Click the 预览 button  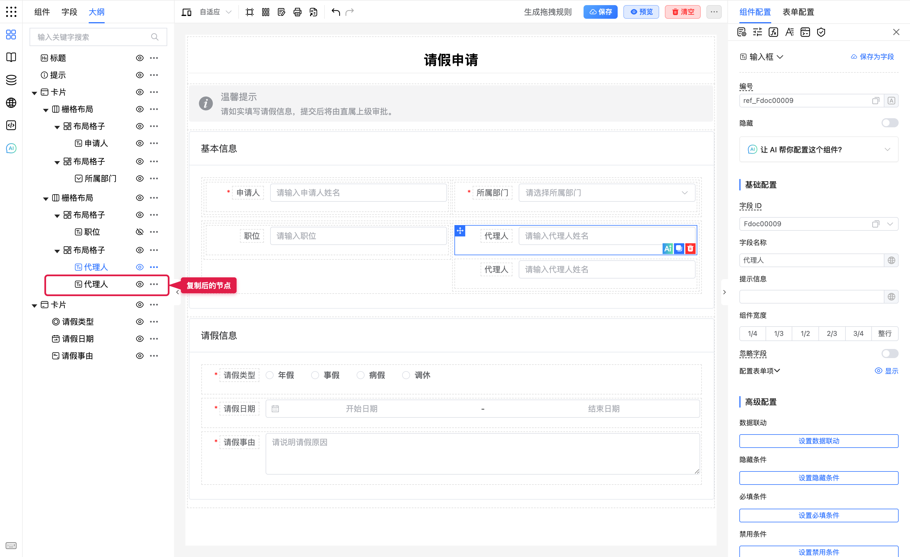coord(641,12)
